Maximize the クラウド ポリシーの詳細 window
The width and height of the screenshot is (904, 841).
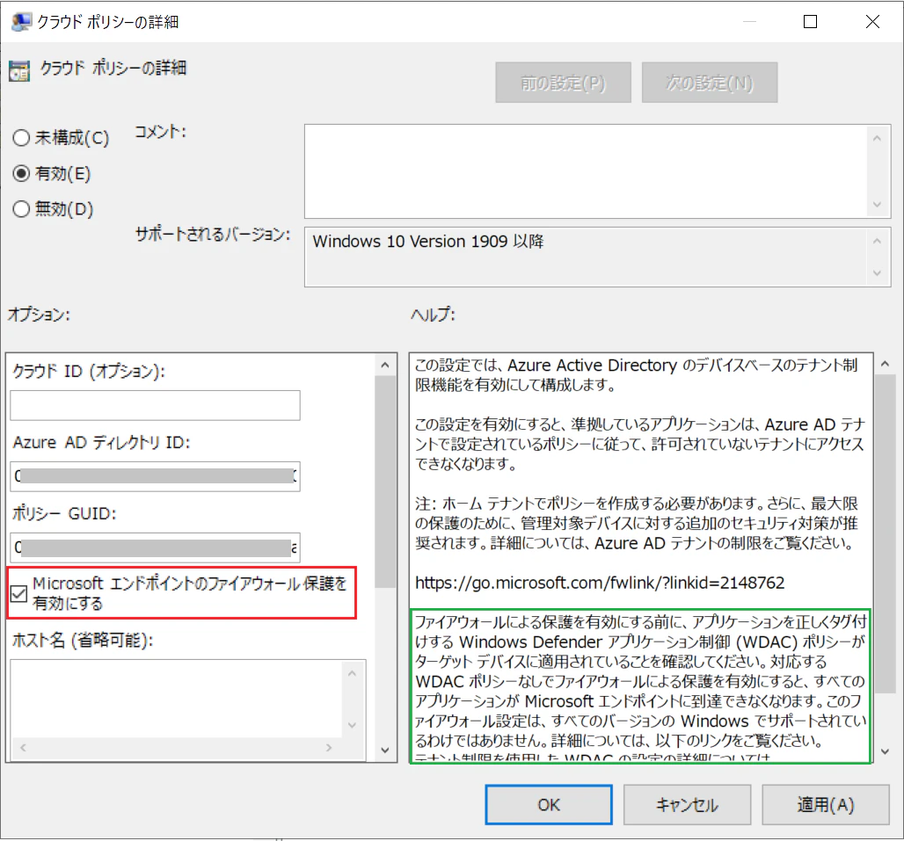[x=810, y=22]
